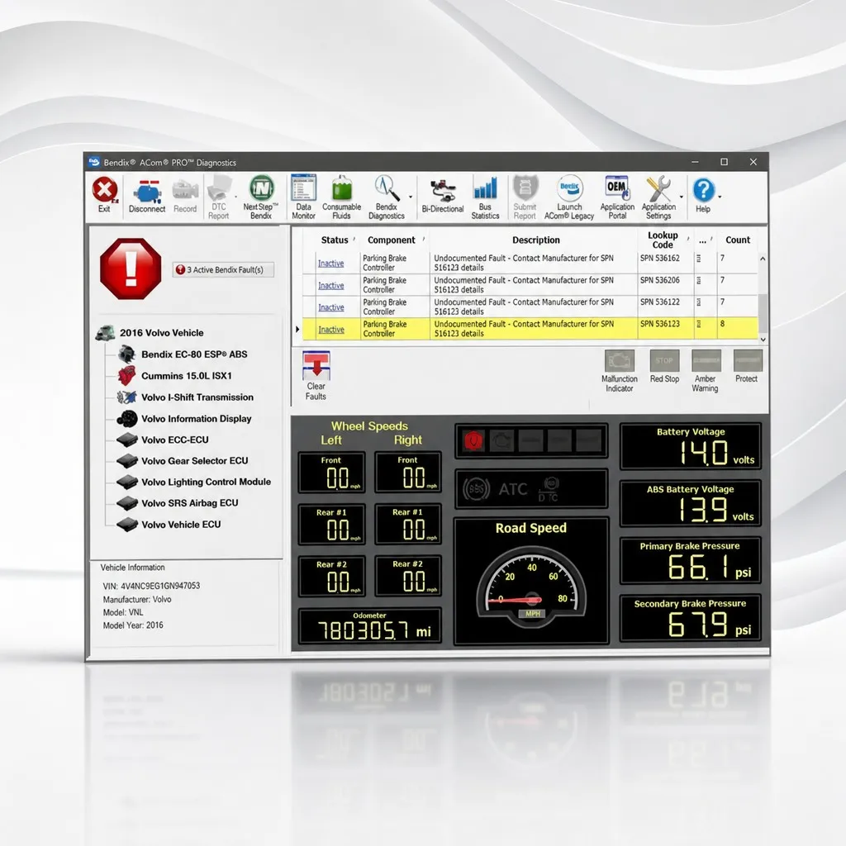
Task: Click the fault table scroll-up arrow
Action: [x=763, y=259]
